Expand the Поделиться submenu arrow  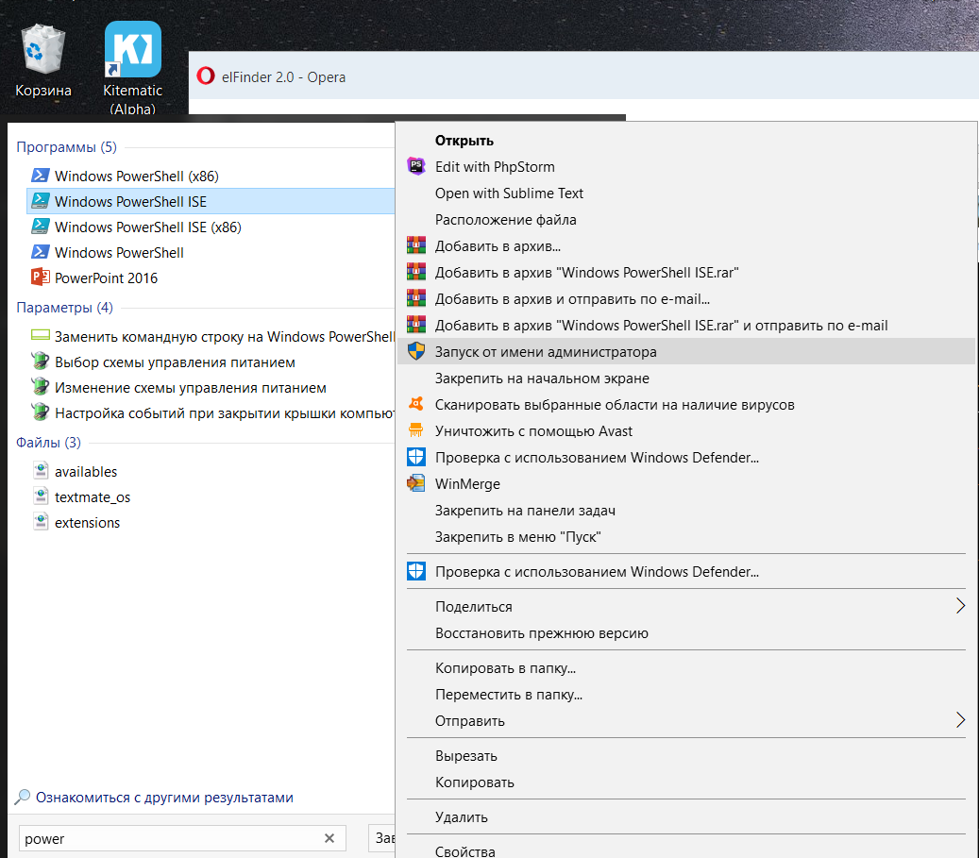(960, 606)
